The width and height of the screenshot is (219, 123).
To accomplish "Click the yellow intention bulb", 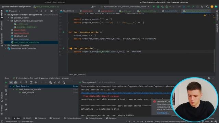I will (71, 49).
